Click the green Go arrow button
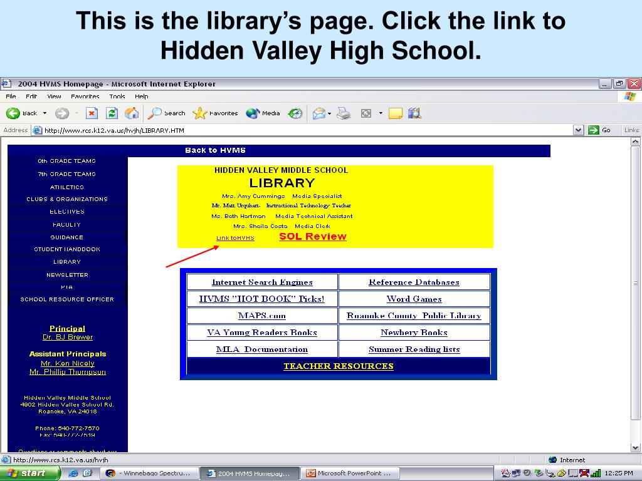The image size is (642, 481). (593, 130)
